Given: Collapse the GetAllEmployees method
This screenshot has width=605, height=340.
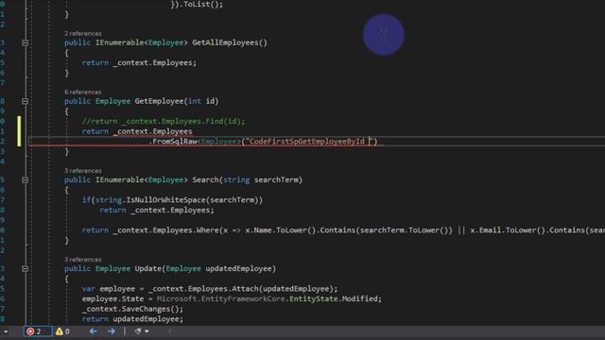Looking at the screenshot, I should tap(26, 42).
